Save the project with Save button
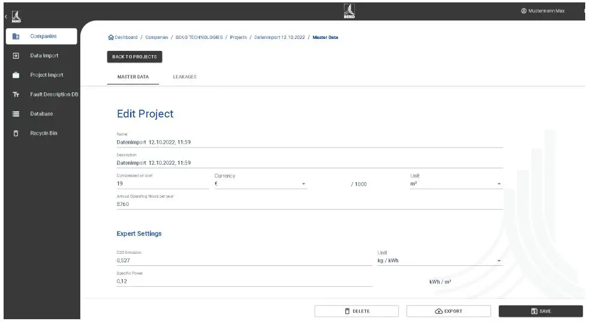The height and width of the screenshot is (324, 593). coord(541,311)
